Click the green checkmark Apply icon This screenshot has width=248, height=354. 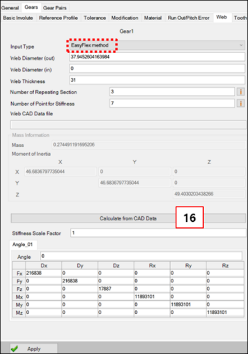[14, 348]
